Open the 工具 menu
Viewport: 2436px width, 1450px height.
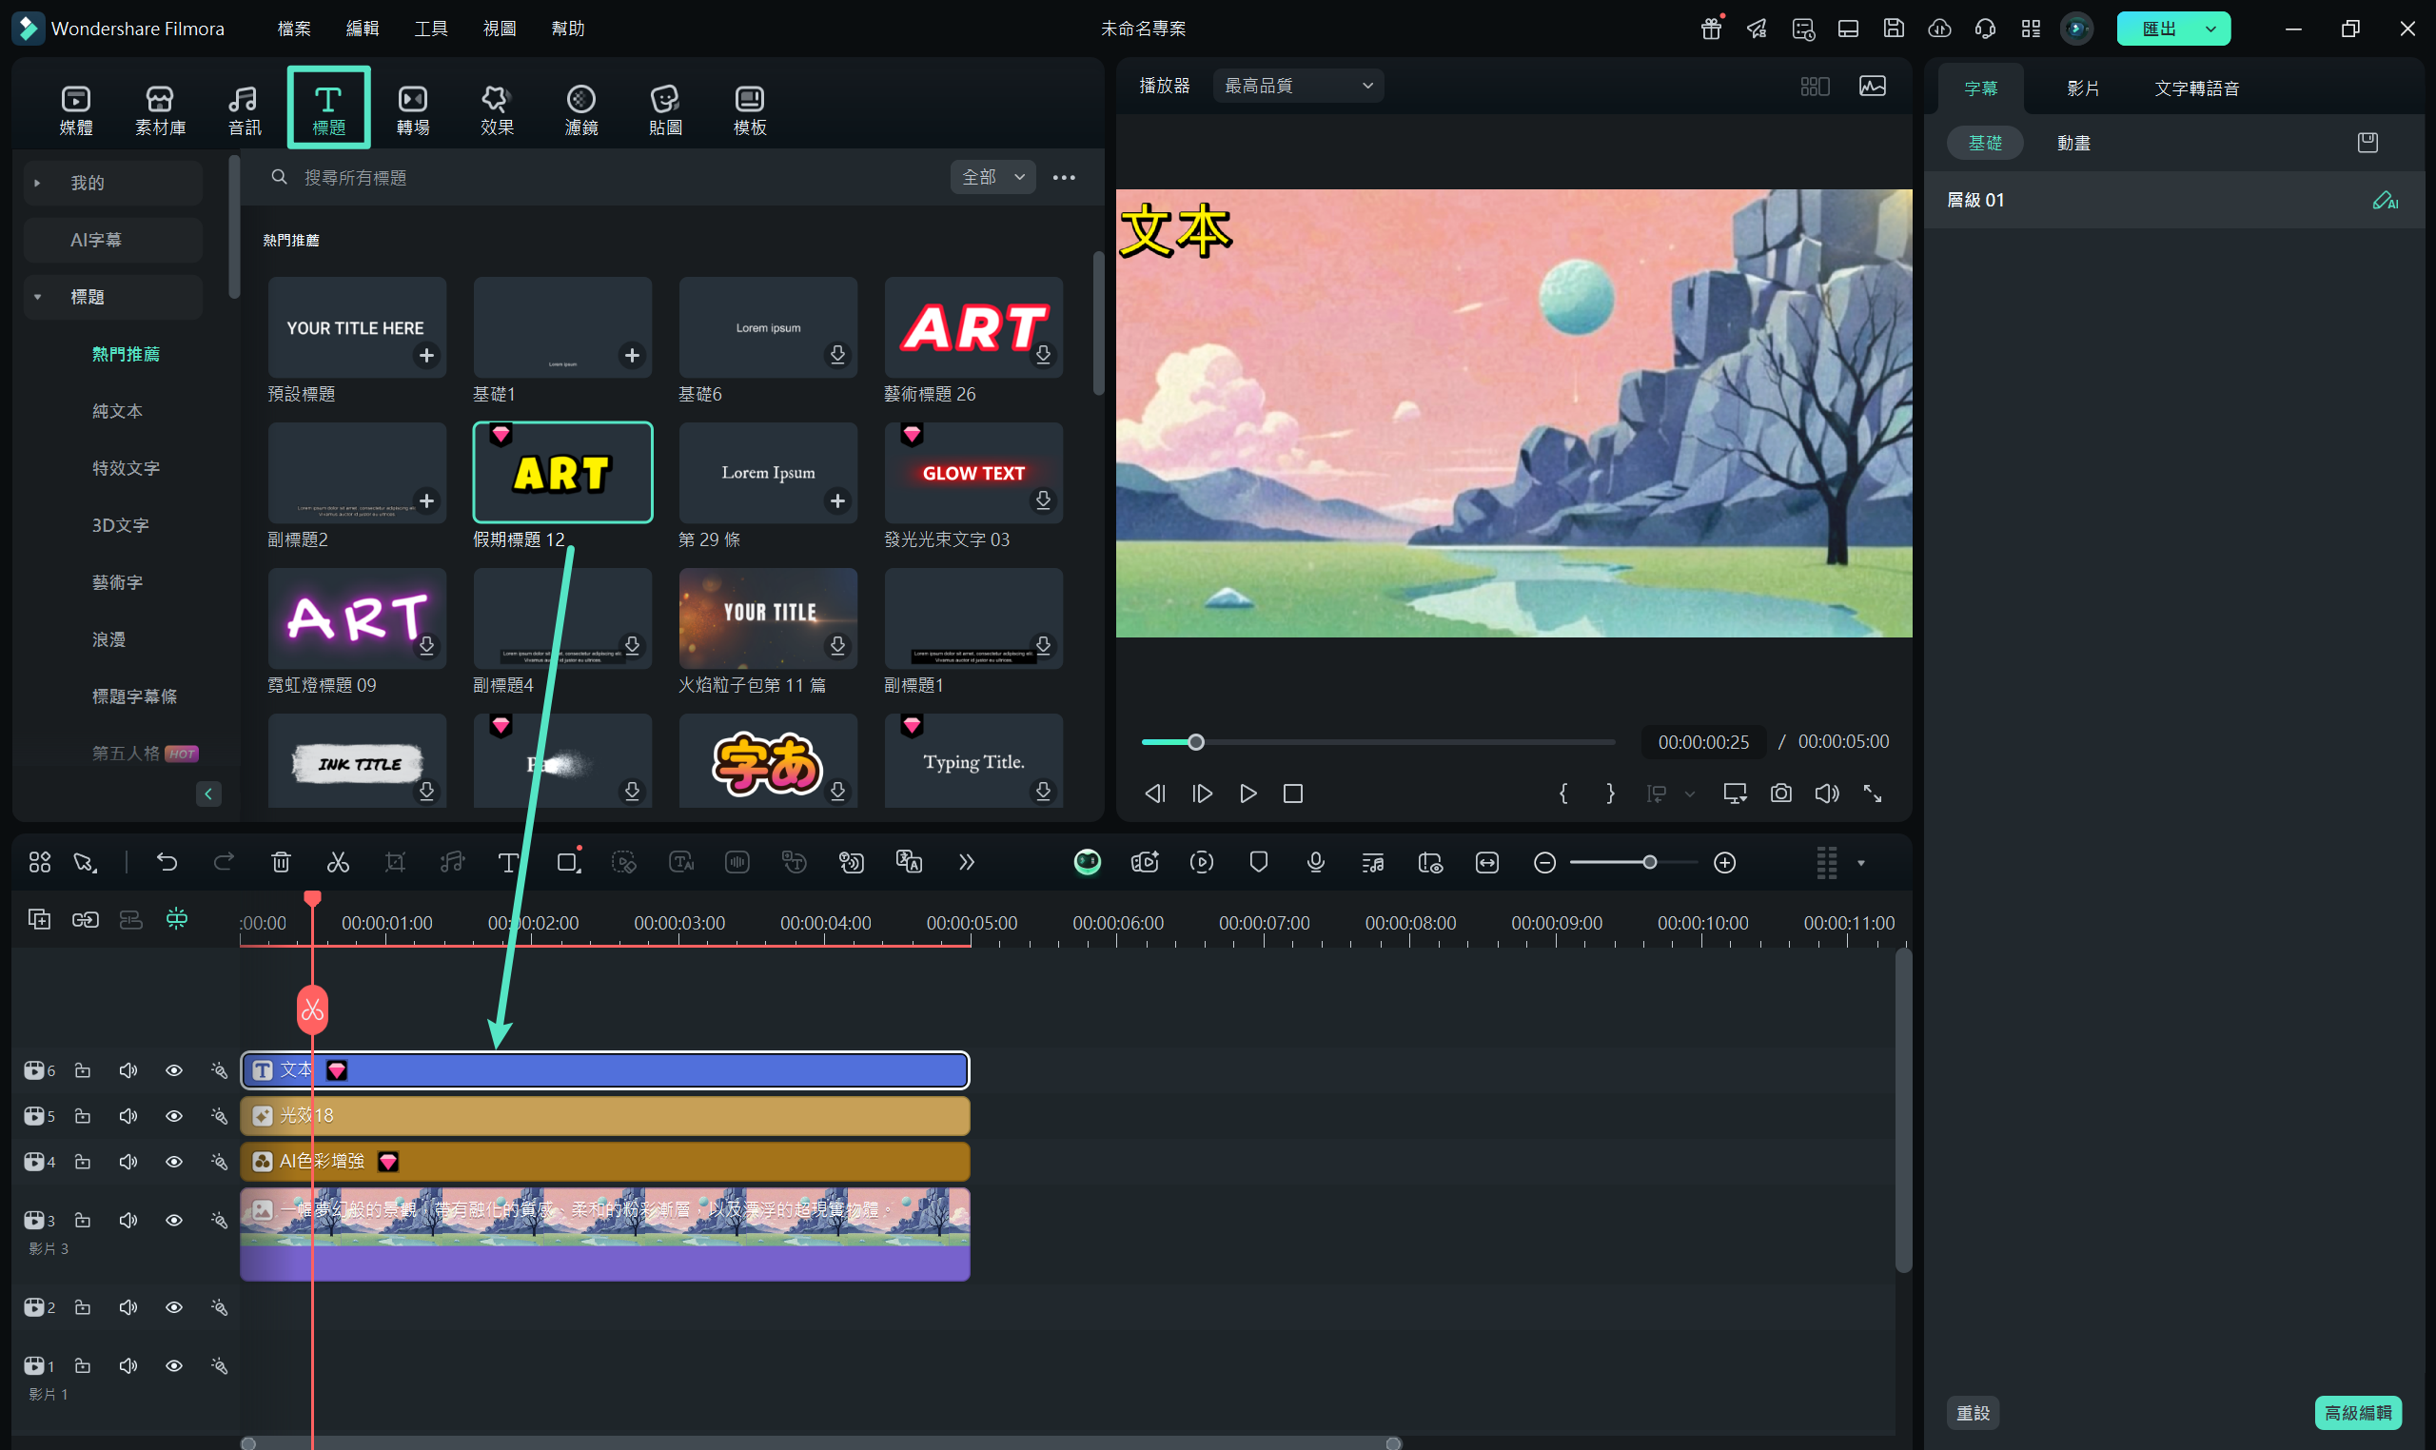430,29
